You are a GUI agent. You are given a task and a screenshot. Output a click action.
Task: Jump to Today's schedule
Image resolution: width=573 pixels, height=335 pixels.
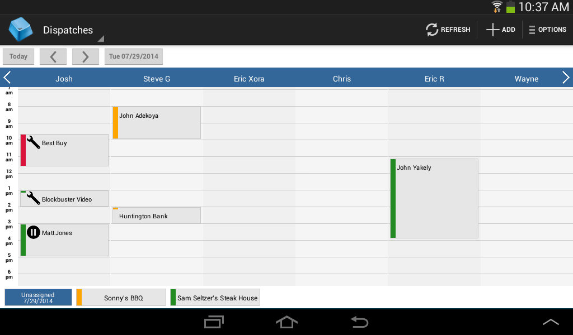(18, 56)
